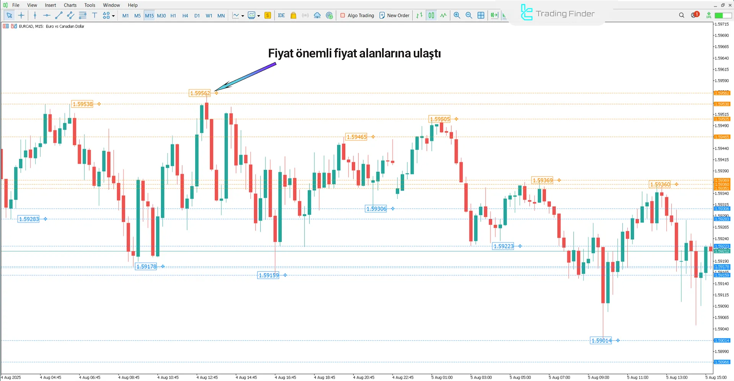The width and height of the screenshot is (734, 381).
Task: Open the Insert menu
Action: [50, 5]
